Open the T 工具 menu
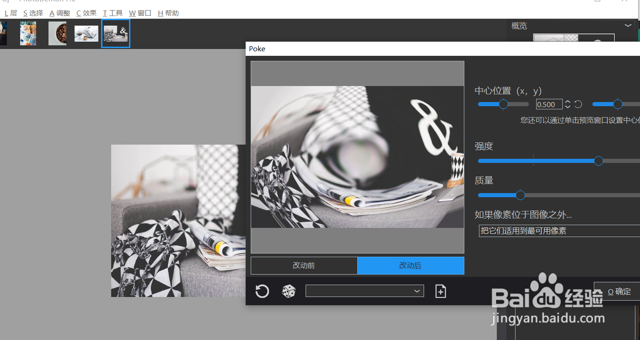 pyautogui.click(x=113, y=13)
